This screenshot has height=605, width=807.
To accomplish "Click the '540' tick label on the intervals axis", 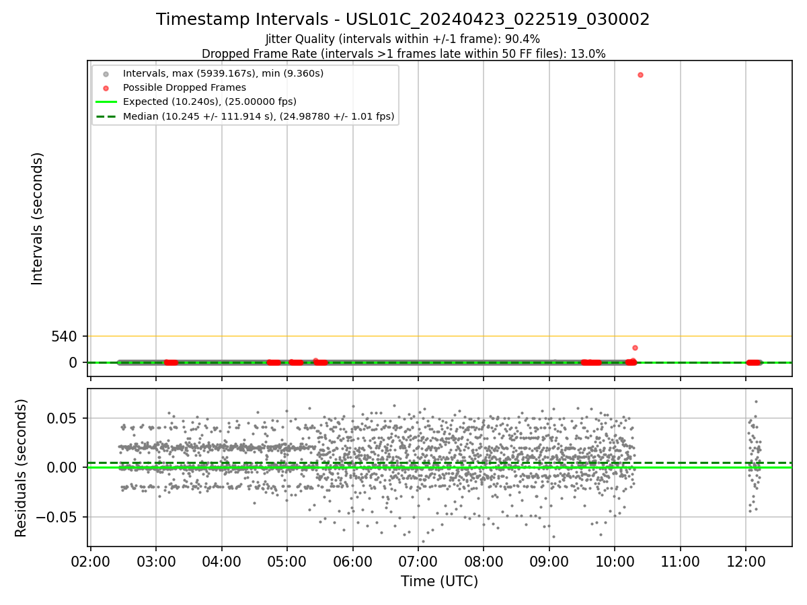I will click(x=64, y=336).
